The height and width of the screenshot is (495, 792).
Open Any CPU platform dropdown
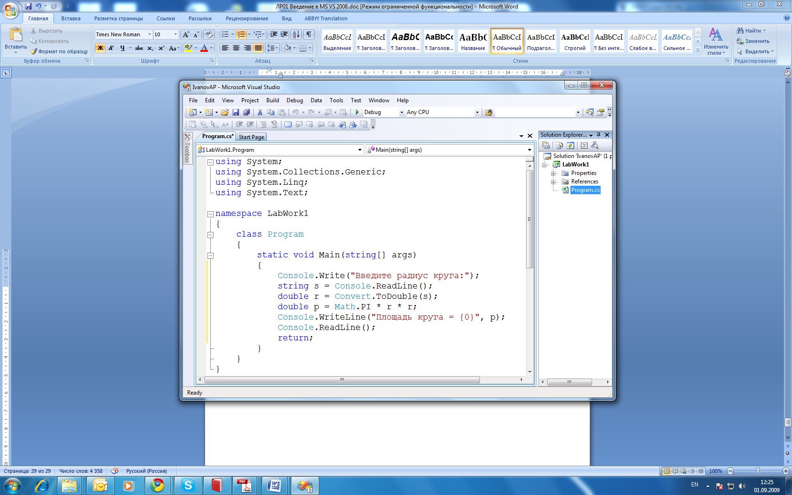click(x=477, y=112)
